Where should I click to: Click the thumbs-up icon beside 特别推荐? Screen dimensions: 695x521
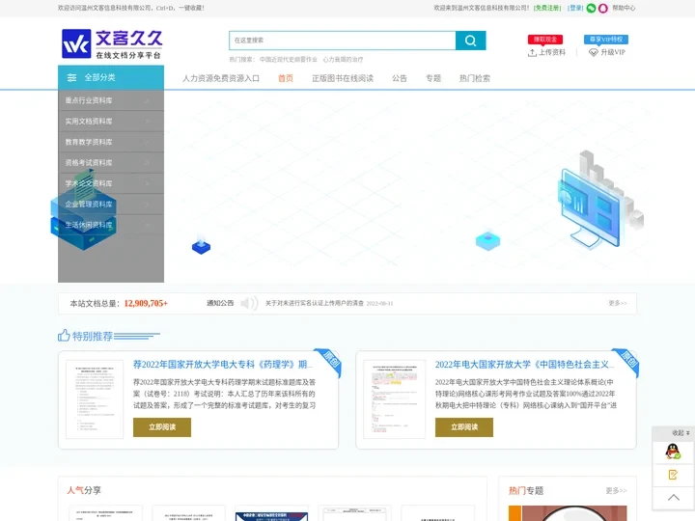pyautogui.click(x=64, y=336)
